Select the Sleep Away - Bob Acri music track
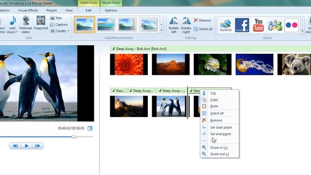The width and height of the screenshot is (311, 175). pos(210,49)
